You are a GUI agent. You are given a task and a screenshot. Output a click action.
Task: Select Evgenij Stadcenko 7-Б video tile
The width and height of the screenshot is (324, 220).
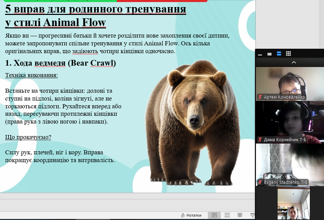290,165
